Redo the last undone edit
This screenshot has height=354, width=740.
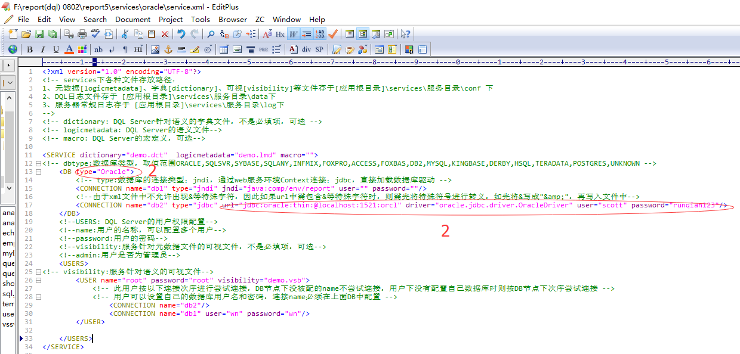point(195,34)
